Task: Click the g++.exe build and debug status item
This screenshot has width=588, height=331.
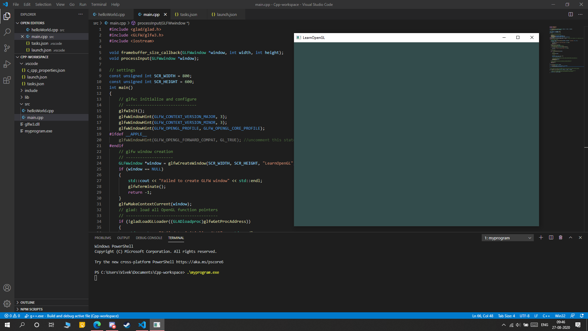Action: 72,316
